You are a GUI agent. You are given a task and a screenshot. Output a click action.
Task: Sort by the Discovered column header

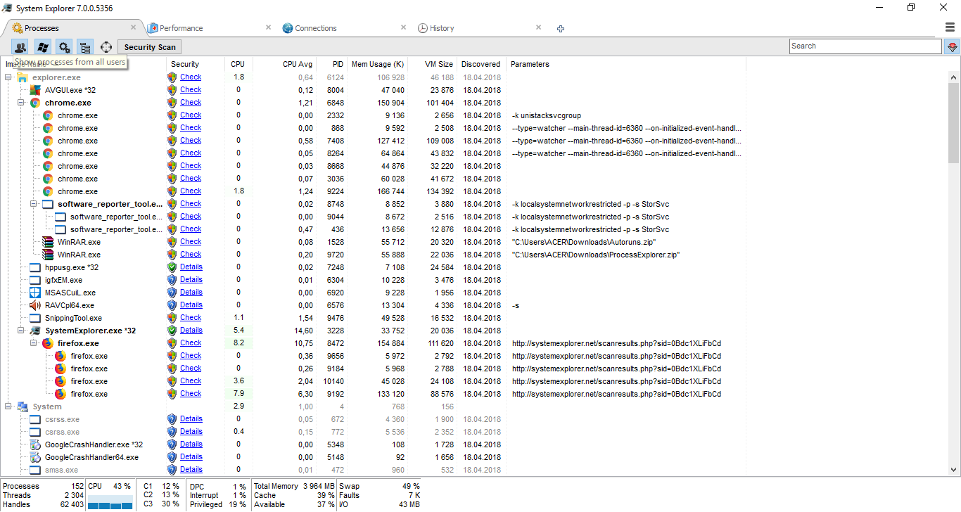pyautogui.click(x=481, y=64)
